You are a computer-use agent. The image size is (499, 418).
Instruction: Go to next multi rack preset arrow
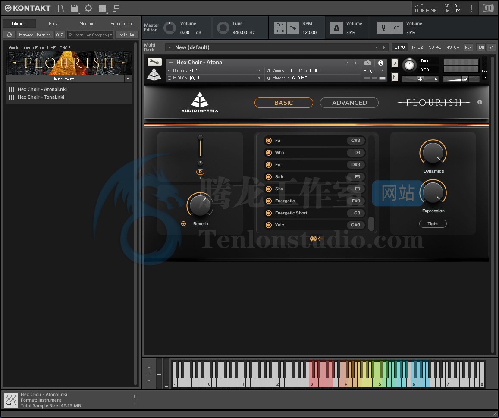384,47
